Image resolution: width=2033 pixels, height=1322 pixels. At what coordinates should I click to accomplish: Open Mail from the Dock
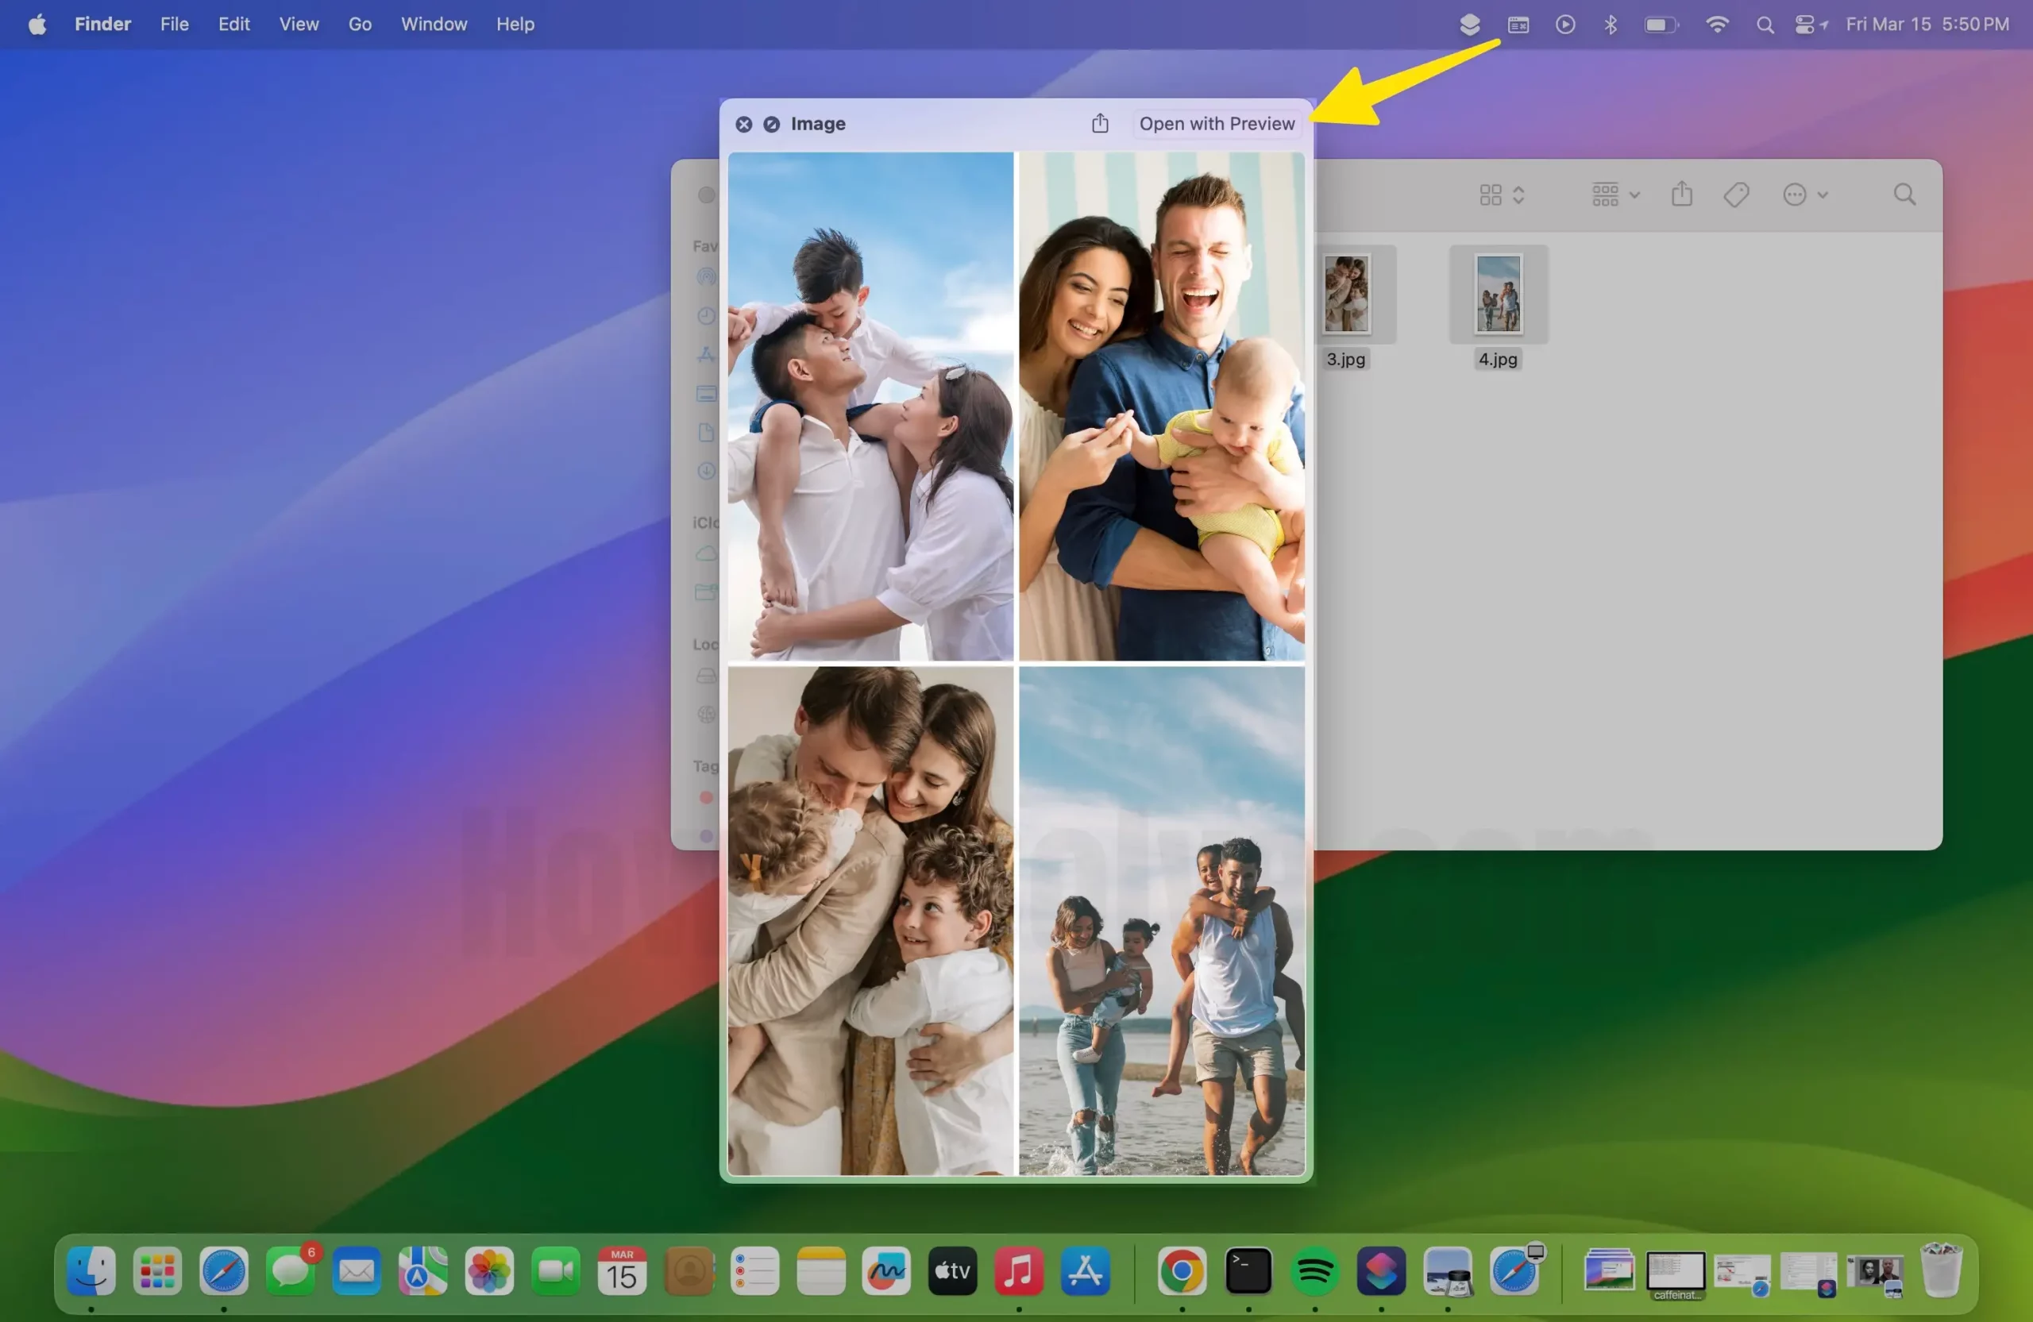point(357,1270)
